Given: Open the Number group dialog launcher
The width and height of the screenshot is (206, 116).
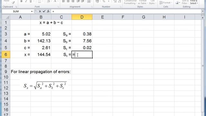Looking at the screenshot, I should pos(120,7).
